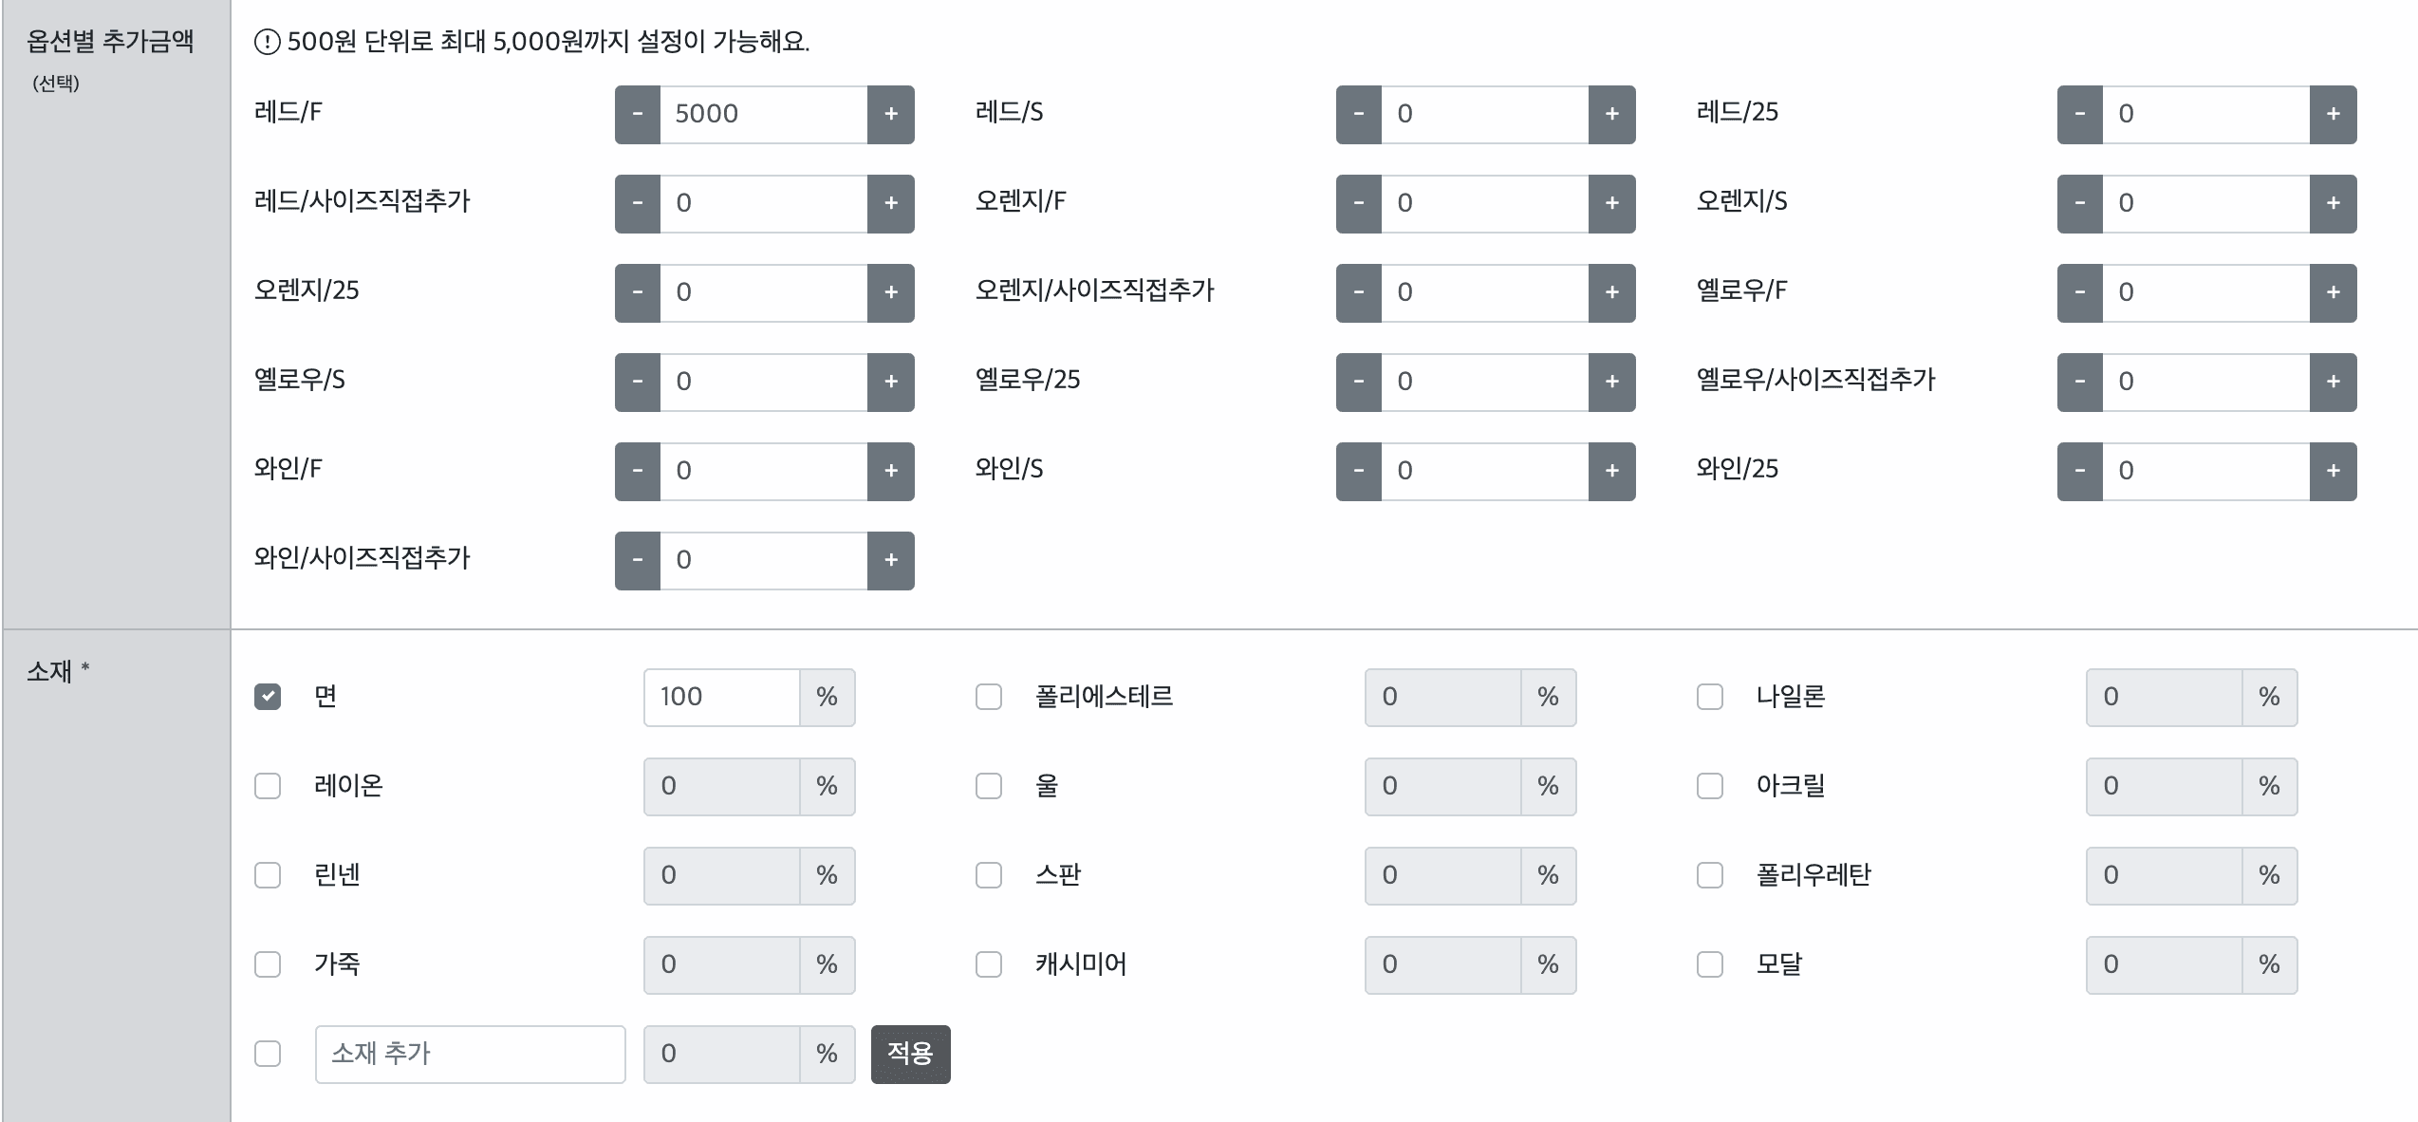Increase the 오렌지/S extra price

click(x=2334, y=203)
